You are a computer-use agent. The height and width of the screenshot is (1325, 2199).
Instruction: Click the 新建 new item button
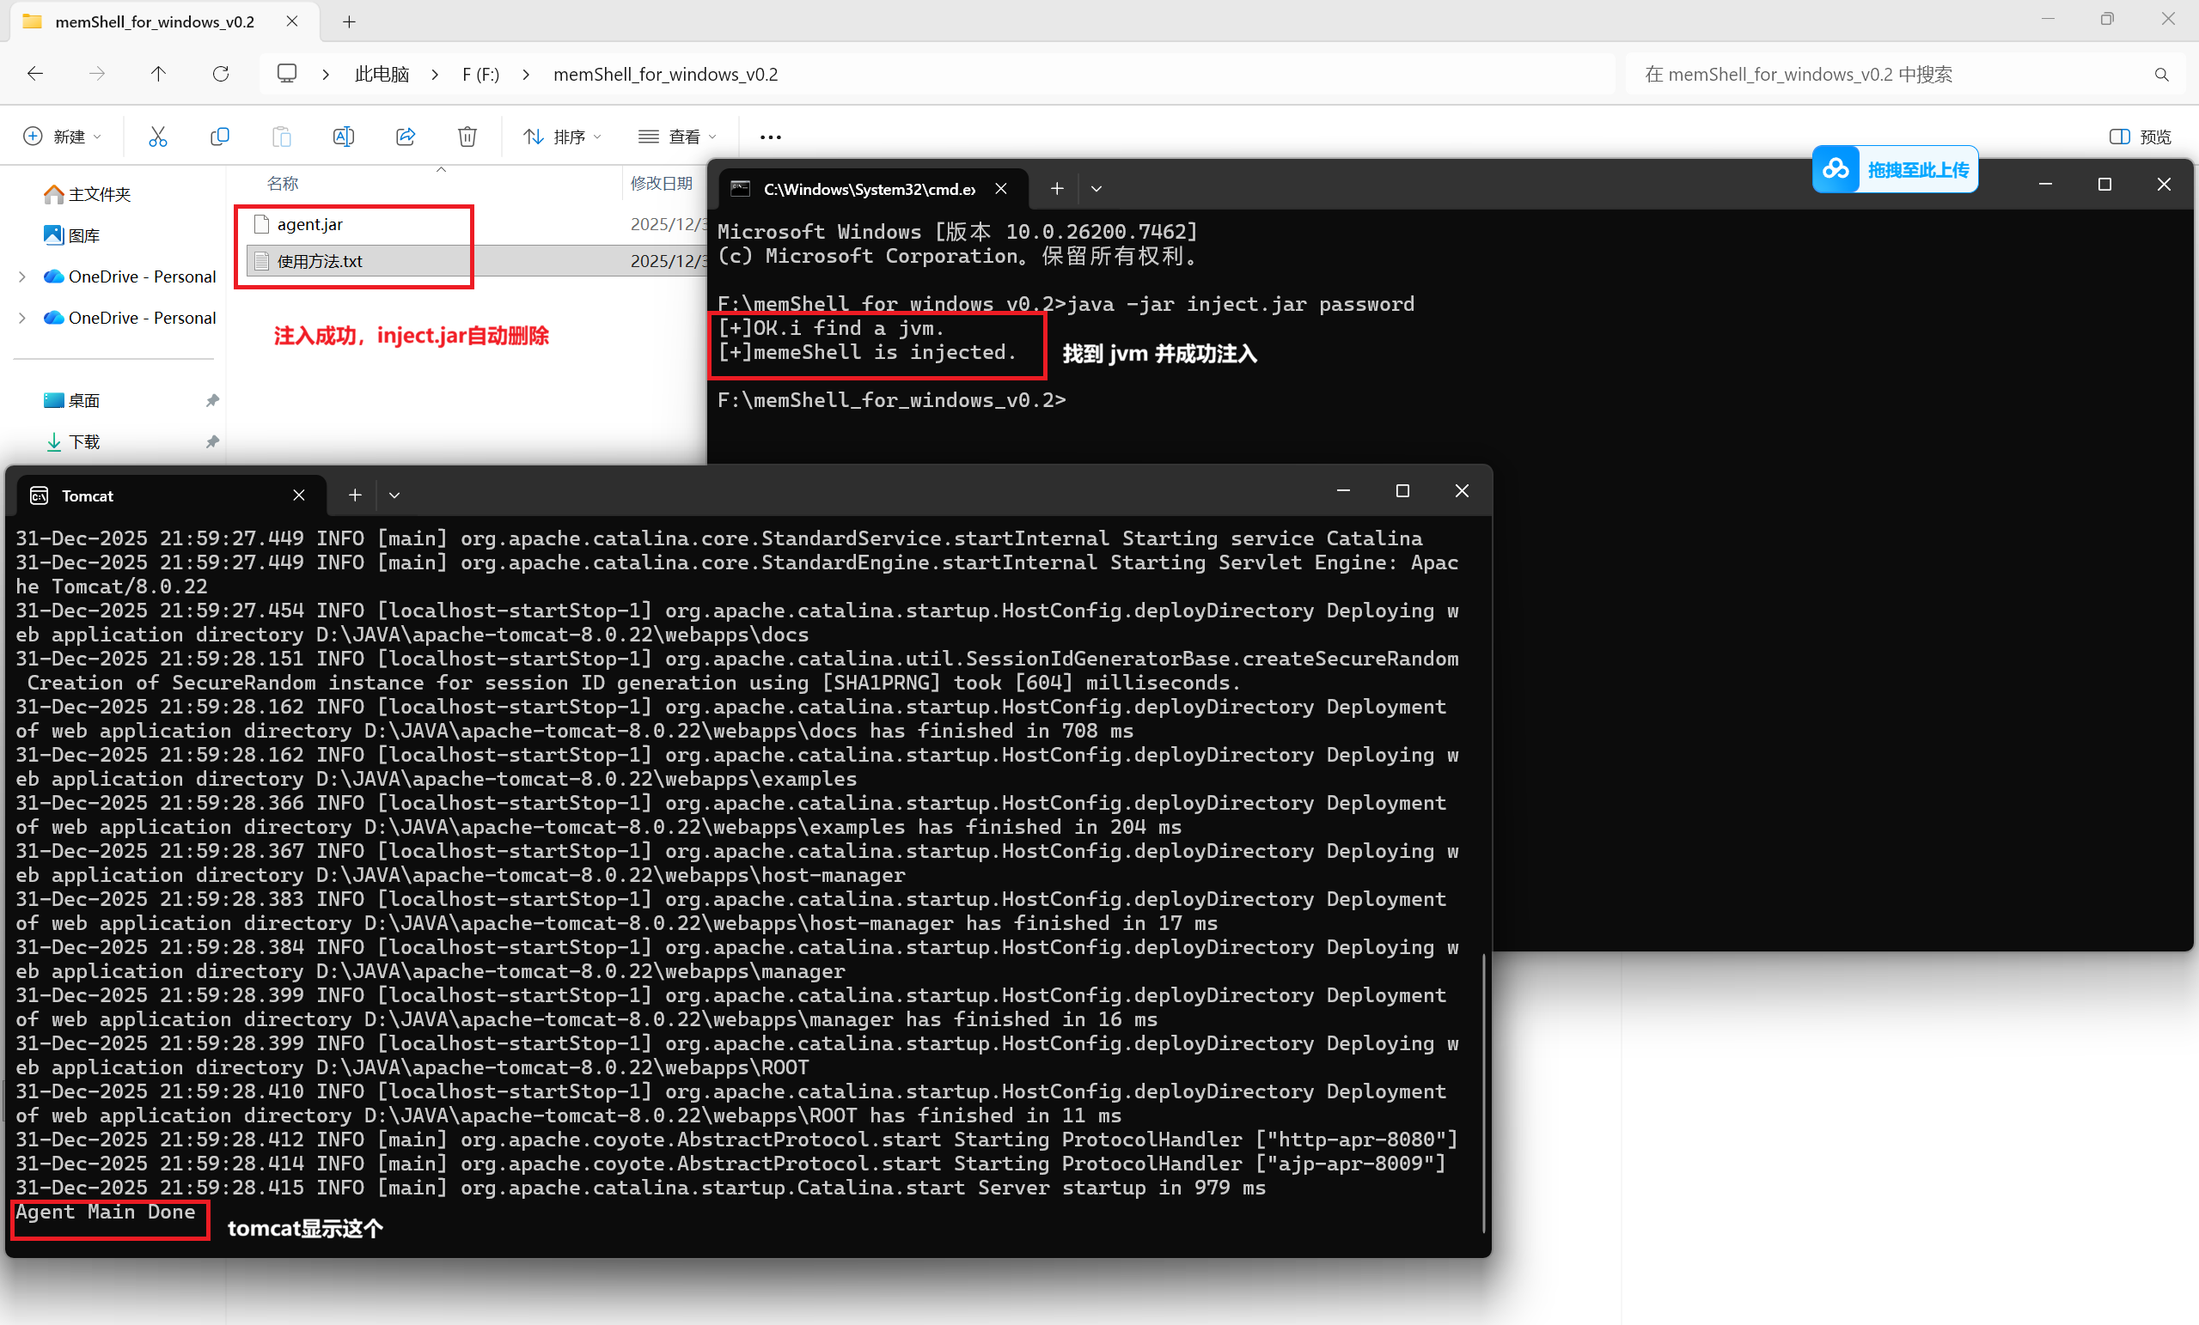[62, 137]
